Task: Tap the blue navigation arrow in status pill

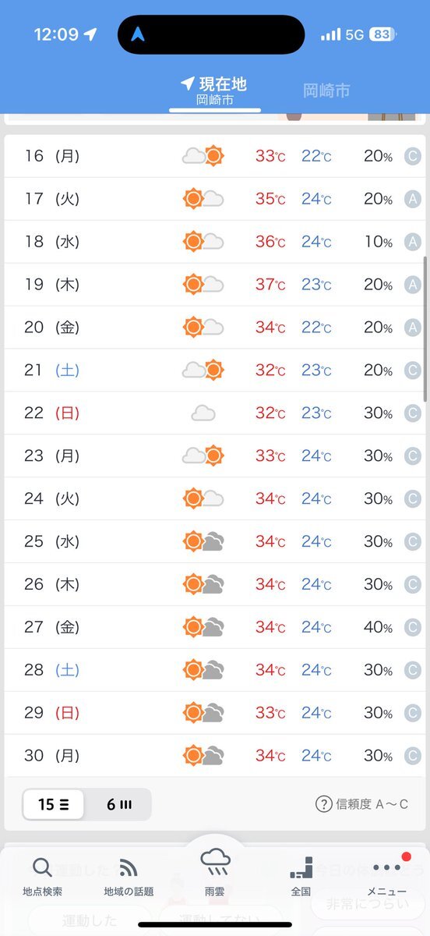Action: (x=138, y=34)
